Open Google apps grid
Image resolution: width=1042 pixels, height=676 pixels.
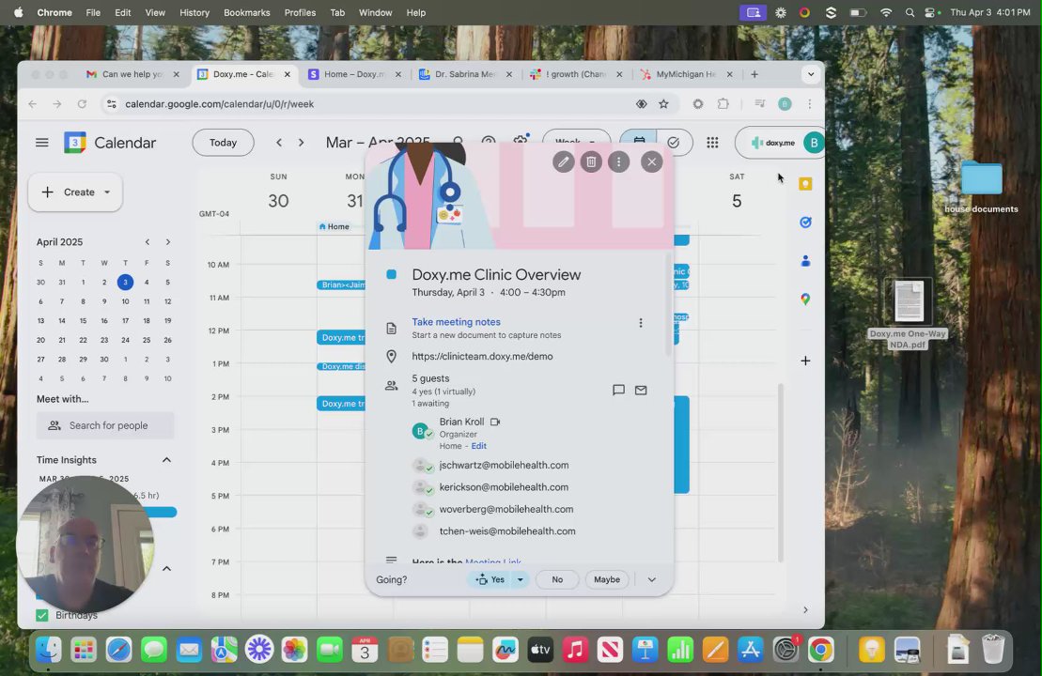tap(712, 142)
